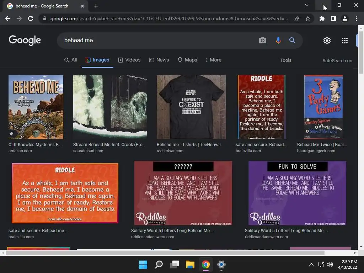Open a new tab with the plus button

pos(96,6)
